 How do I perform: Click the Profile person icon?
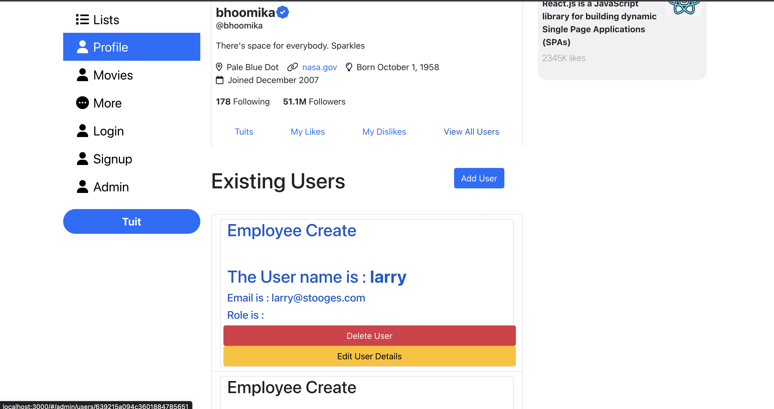82,46
